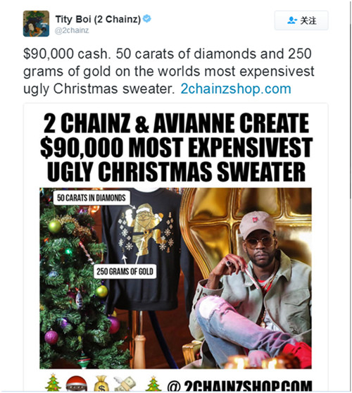Click the flying money emoji

[x=125, y=383]
